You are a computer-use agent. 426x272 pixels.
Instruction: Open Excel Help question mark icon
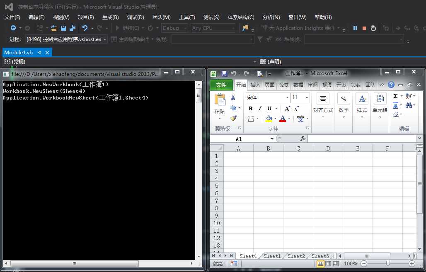(x=391, y=85)
